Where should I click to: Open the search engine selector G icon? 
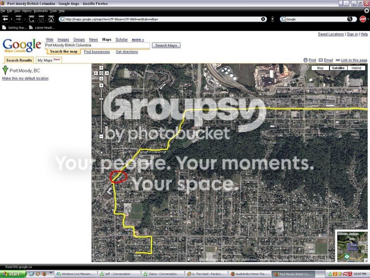283,19
